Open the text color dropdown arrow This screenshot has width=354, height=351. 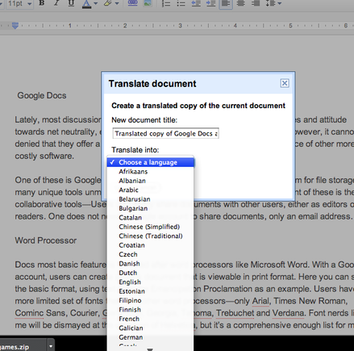[95, 3]
